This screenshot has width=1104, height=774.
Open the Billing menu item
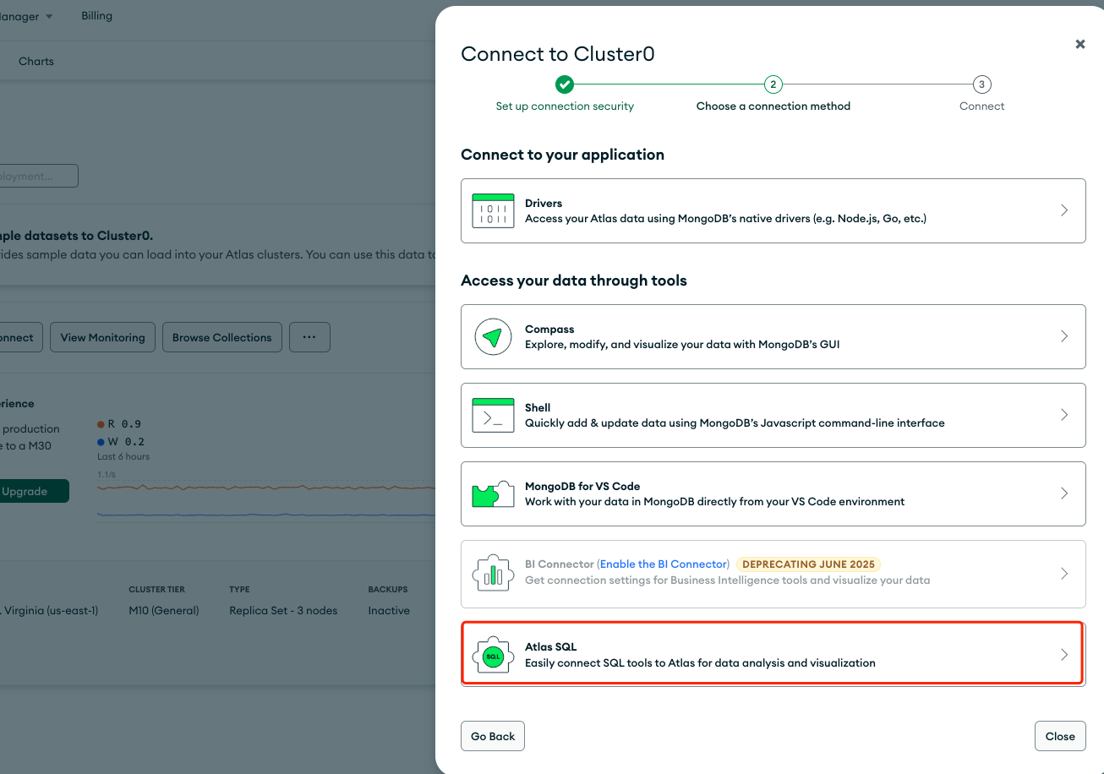(x=96, y=16)
